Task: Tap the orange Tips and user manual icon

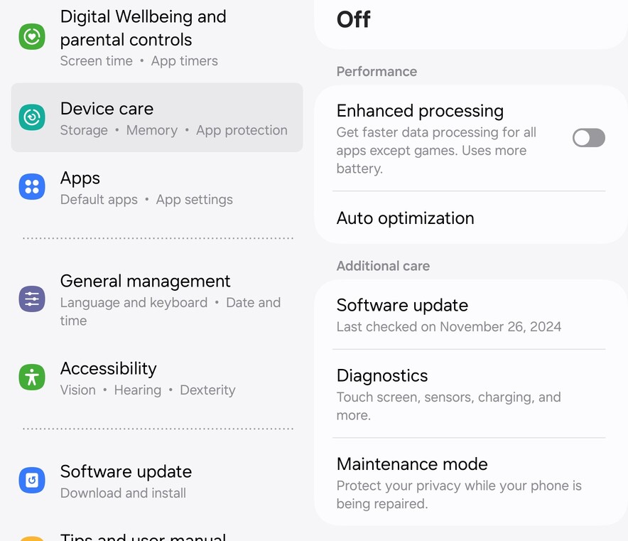Action: point(32,537)
